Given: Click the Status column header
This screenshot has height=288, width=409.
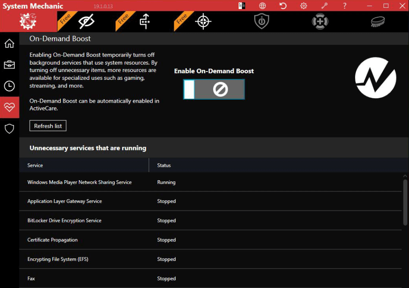Looking at the screenshot, I should [164, 165].
